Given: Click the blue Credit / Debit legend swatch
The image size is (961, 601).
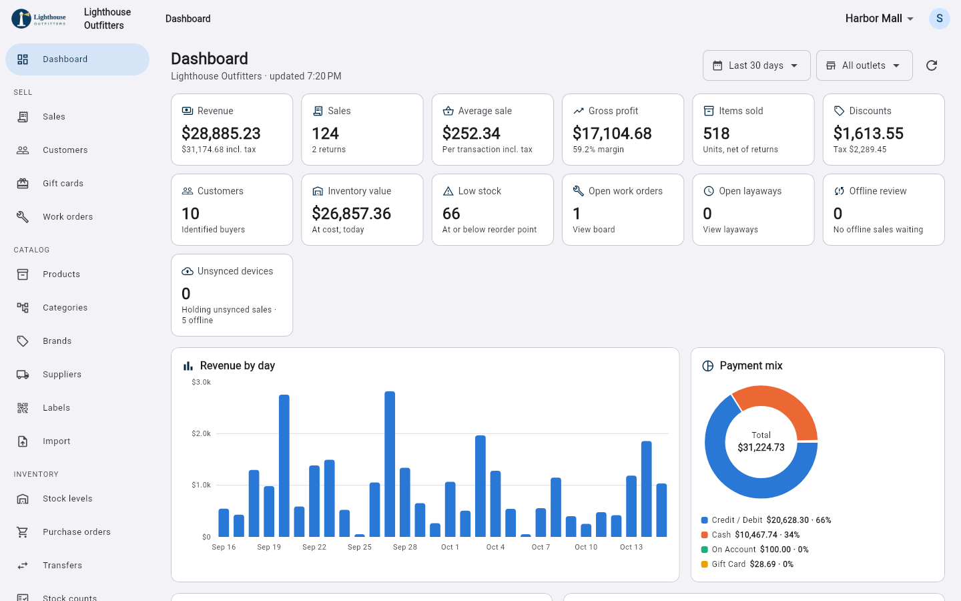Looking at the screenshot, I should point(705,520).
